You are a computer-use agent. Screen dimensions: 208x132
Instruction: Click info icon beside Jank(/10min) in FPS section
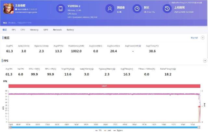coord(92,69)
